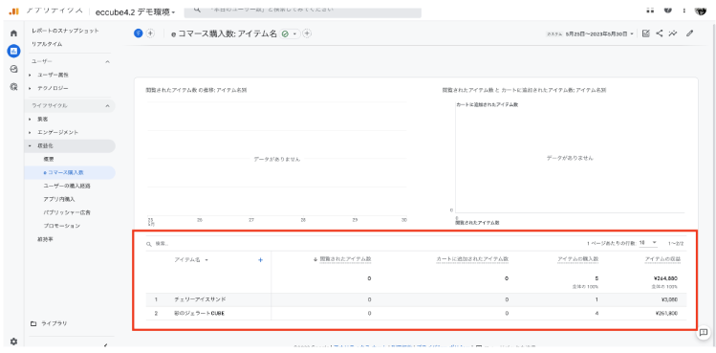Open the eccube4.2 デモ環境 property selector

click(136, 11)
